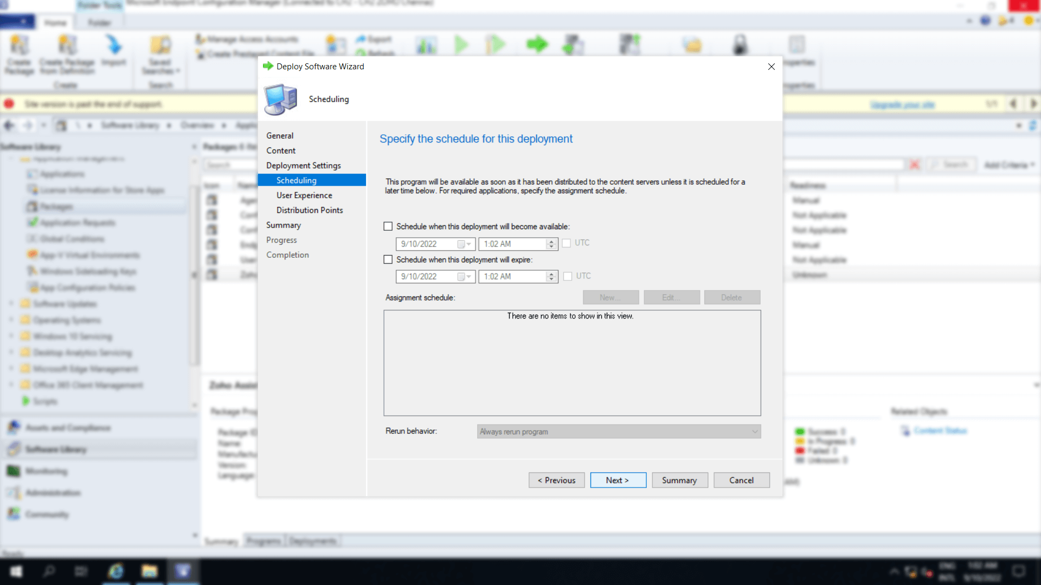Check schedule when this deployment will expire
Image resolution: width=1041 pixels, height=585 pixels.
click(x=388, y=259)
